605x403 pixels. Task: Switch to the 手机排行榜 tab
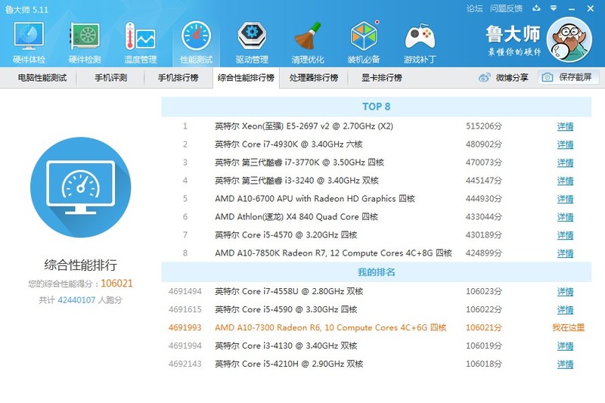point(178,78)
